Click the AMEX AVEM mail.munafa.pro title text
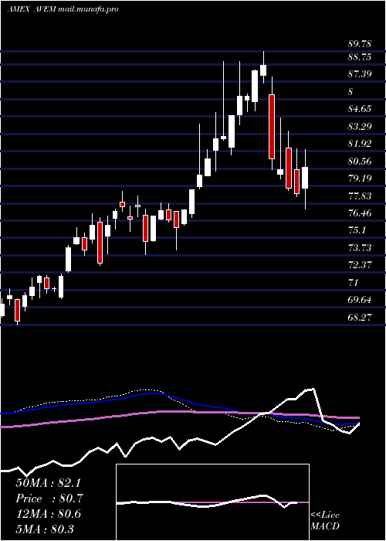386x541 pixels. 63,9
